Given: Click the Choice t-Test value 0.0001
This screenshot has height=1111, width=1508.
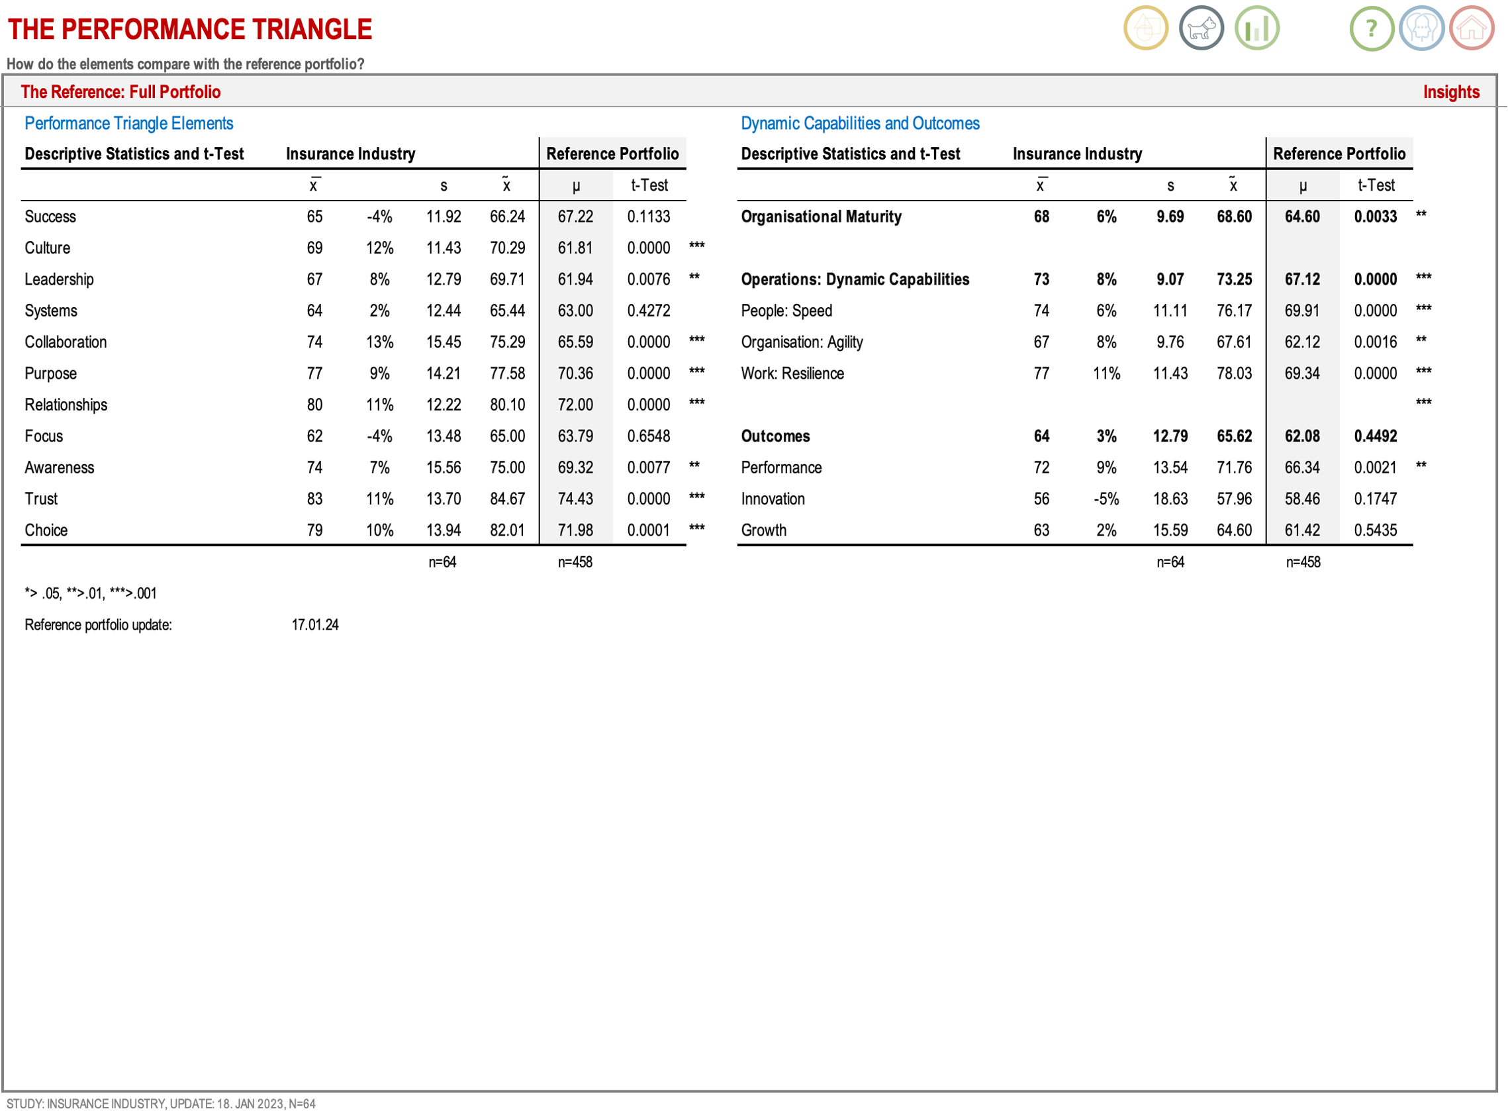Looking at the screenshot, I should click(649, 530).
